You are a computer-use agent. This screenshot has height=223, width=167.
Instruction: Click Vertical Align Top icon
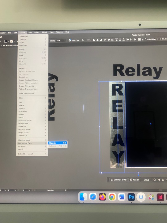click(x=105, y=40)
